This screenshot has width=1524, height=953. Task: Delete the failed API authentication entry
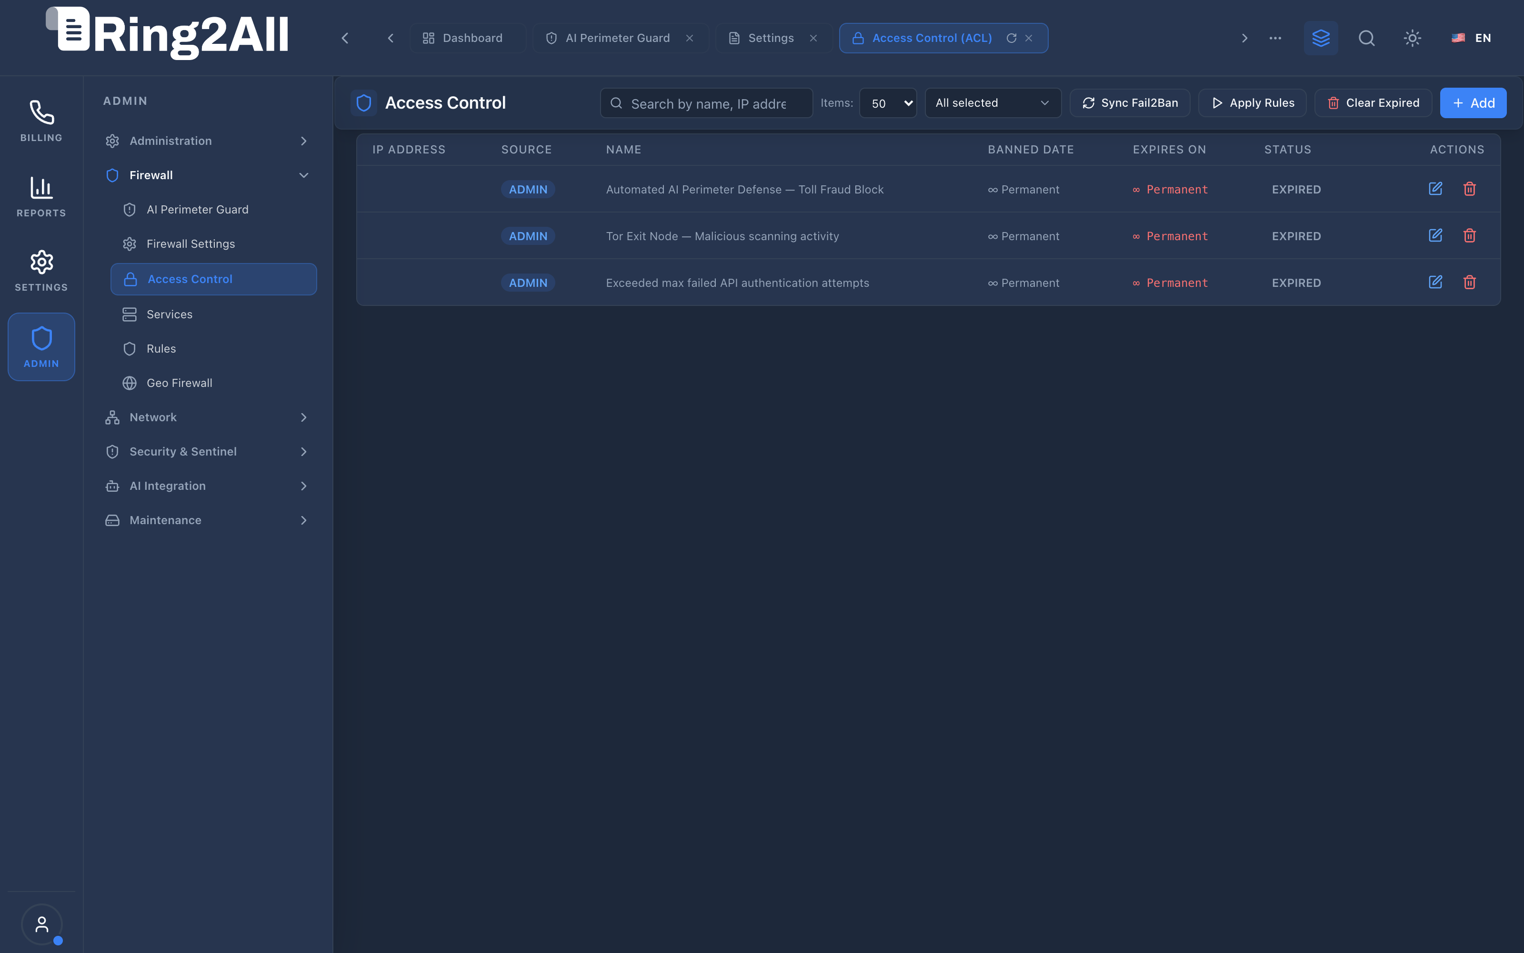1470,282
